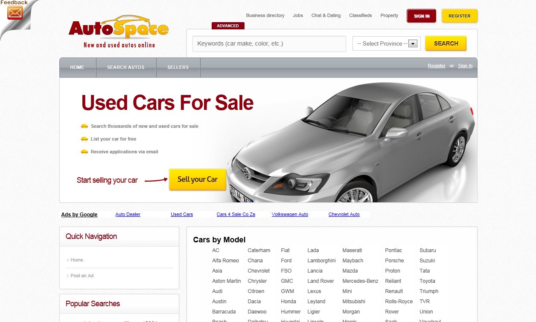Click the Keywords search input field
Viewport: 536px width, 322px height.
[x=269, y=43]
